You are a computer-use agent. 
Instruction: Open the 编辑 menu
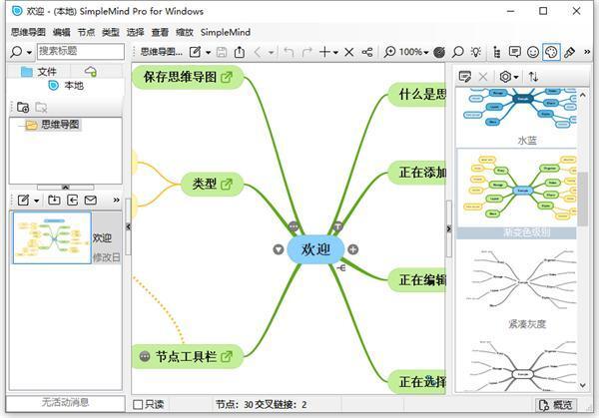pos(62,32)
